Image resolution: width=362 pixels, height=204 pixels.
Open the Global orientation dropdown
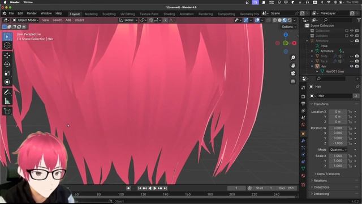[x=128, y=20]
